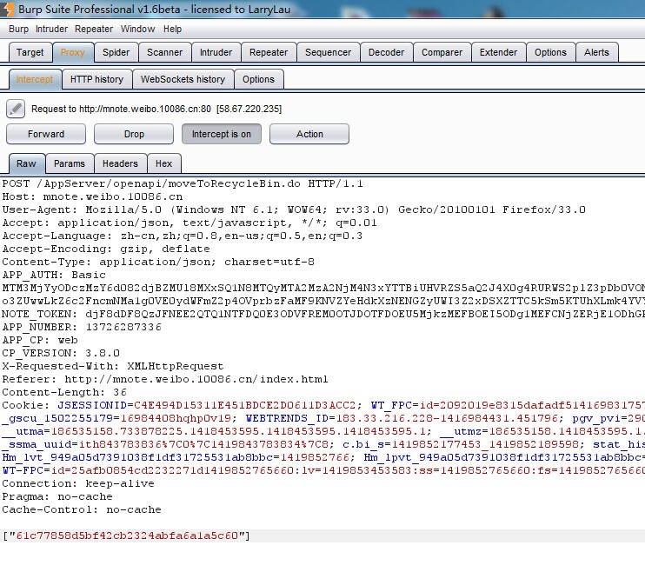645x572 pixels.
Task: Click the Accept: application/json header line
Action: point(190,223)
